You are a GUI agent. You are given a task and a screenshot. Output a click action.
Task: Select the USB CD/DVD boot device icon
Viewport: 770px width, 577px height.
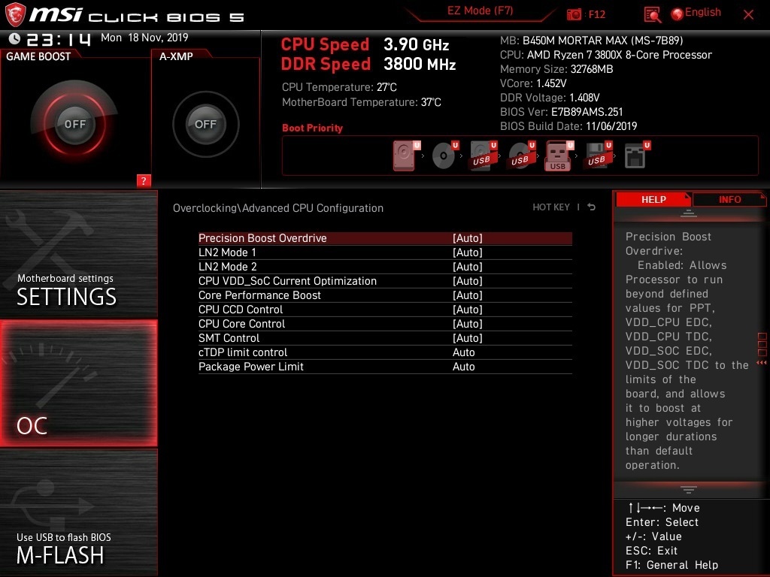[521, 156]
